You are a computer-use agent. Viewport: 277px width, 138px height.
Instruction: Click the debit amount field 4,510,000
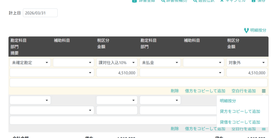[117, 72]
